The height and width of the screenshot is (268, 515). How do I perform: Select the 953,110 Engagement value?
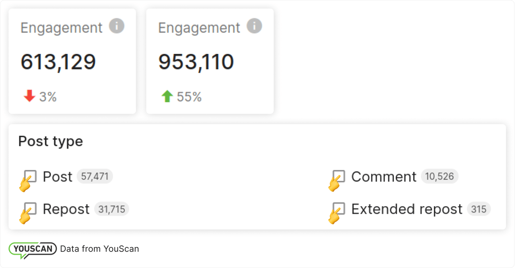click(x=196, y=61)
